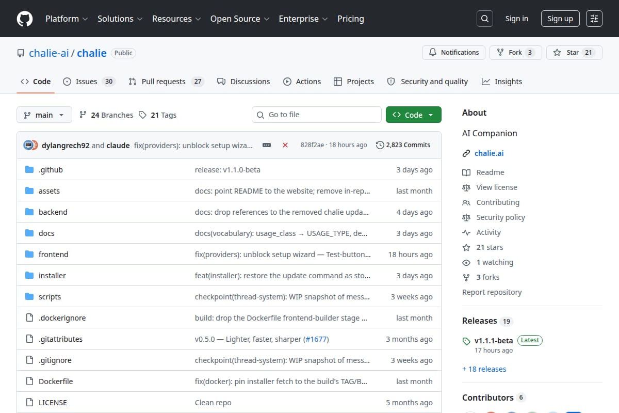Image resolution: width=619 pixels, height=413 pixels.
Task: Open the Contributing link
Action: [x=498, y=202]
